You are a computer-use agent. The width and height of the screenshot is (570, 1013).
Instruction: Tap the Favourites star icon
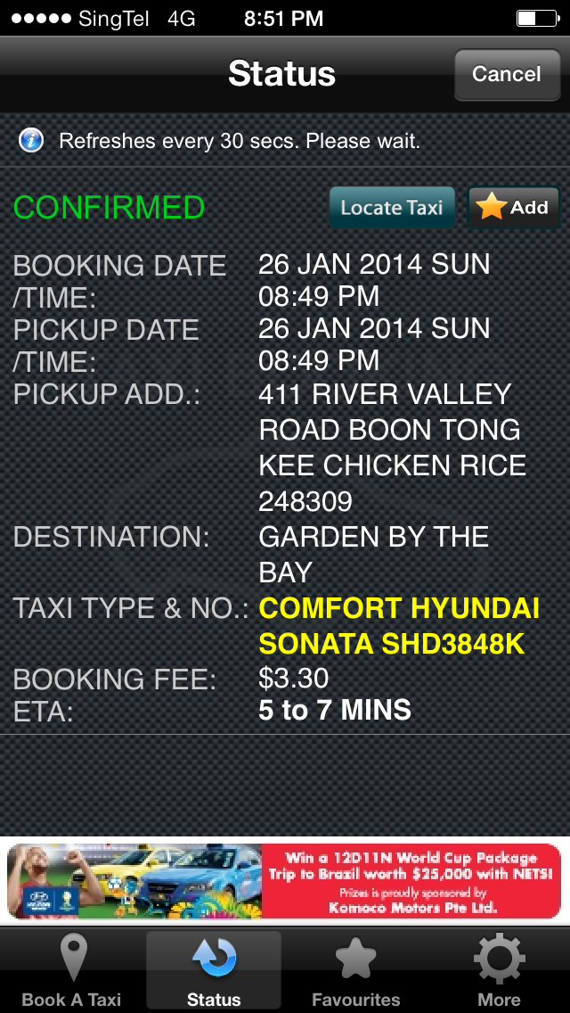[356, 959]
